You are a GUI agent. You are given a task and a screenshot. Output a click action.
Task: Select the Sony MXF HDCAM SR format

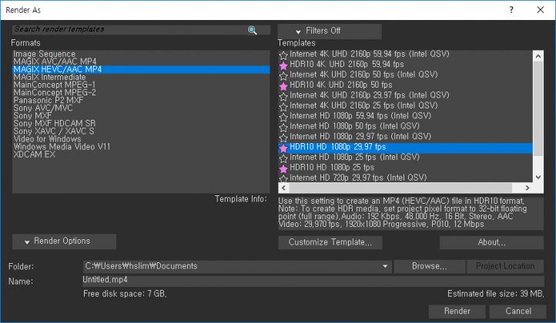coord(141,124)
